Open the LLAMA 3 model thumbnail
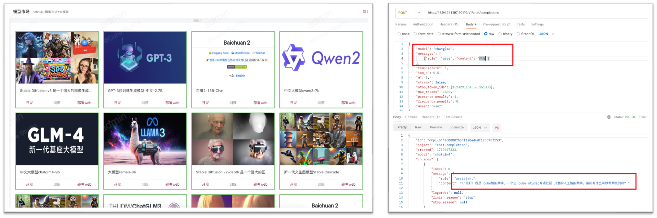Image resolution: width=657 pixels, height=218 pixels. pos(145,140)
